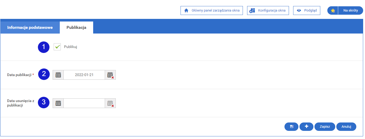Viewport: 365px width, 139px height.
Task: Click the empty removal date field
Action: click(84, 103)
